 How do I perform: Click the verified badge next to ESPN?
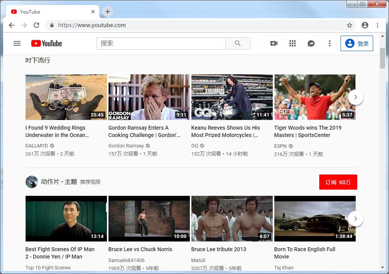click(x=291, y=146)
